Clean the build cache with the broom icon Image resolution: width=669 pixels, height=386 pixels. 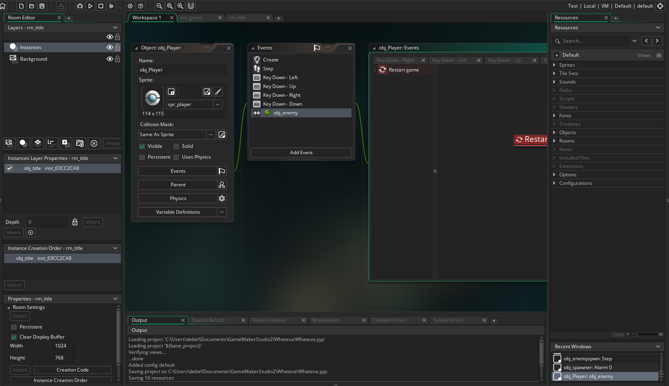pyautogui.click(x=111, y=6)
